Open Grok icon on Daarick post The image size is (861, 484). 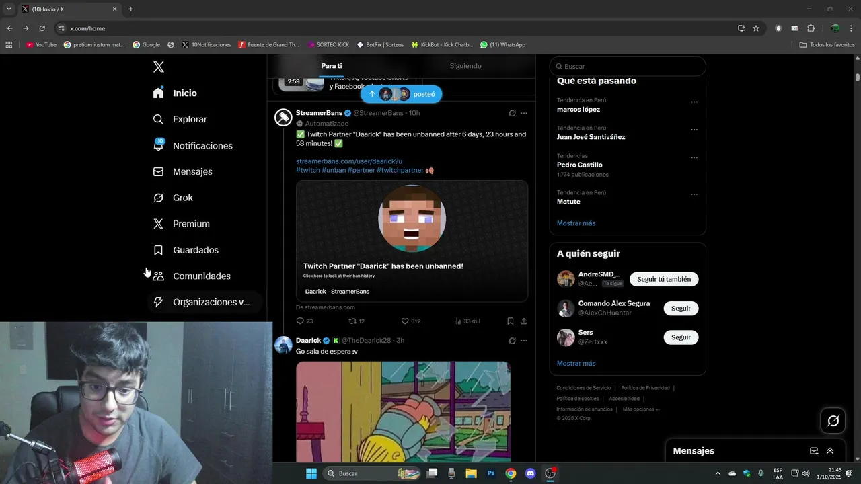pos(512,341)
